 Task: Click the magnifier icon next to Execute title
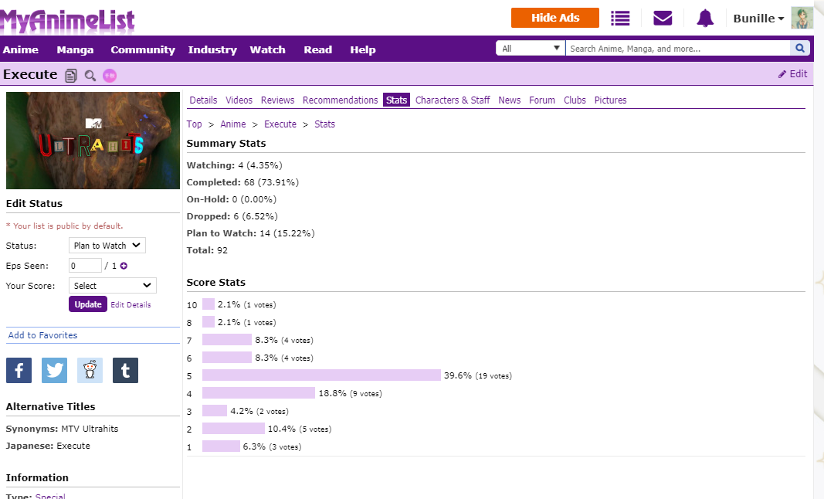coord(90,76)
